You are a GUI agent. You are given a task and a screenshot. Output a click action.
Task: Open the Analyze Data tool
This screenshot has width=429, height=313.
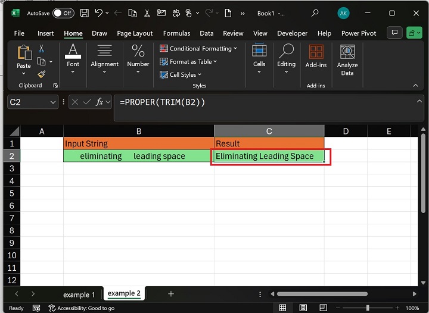click(347, 60)
